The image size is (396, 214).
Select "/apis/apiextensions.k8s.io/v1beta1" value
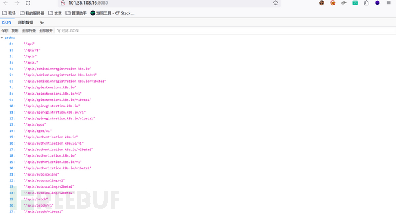(x=57, y=100)
